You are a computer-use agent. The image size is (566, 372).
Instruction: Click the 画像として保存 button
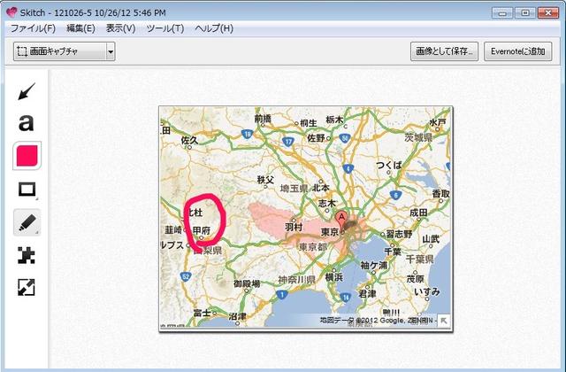(445, 52)
